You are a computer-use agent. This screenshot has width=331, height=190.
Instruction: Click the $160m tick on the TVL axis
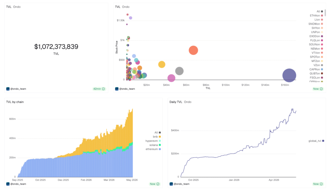pyautogui.click(x=285, y=85)
